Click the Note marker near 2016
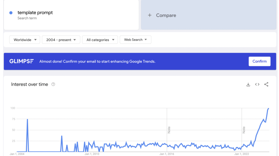279x156 pixels. [x=169, y=130]
